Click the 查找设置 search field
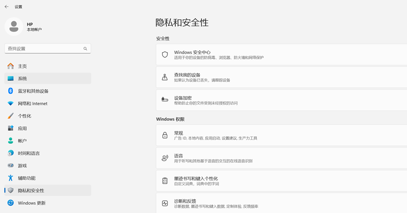The width and height of the screenshot is (407, 213). (48, 49)
